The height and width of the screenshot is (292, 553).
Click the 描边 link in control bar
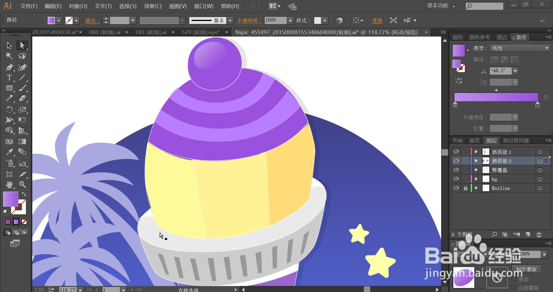pos(92,21)
